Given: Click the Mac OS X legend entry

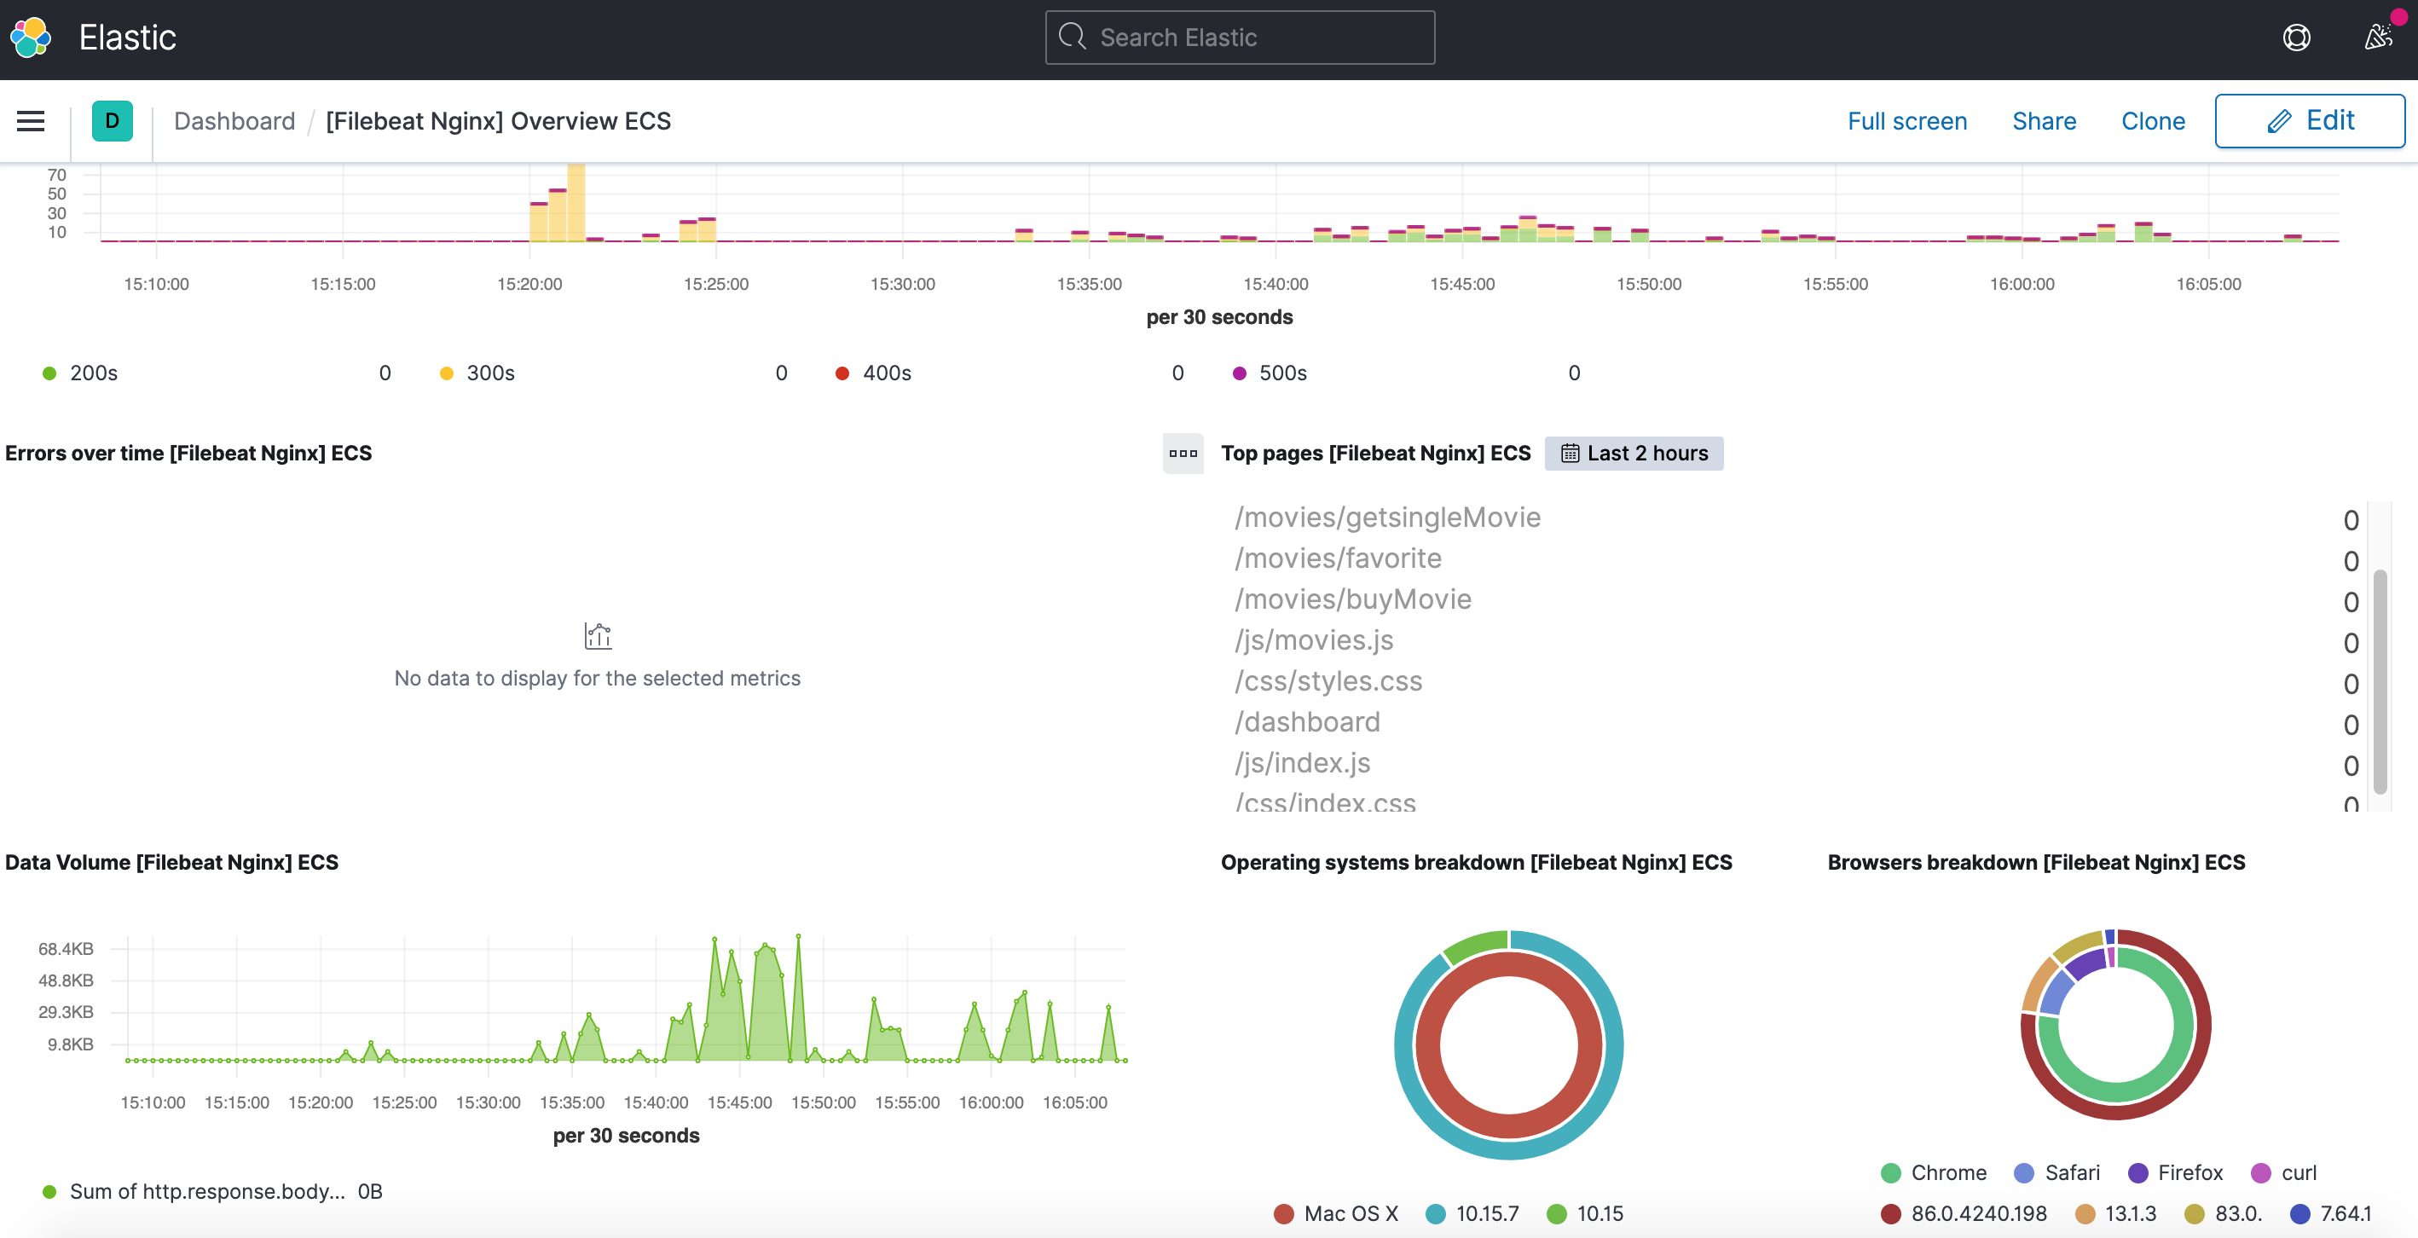Looking at the screenshot, I should [x=1350, y=1213].
